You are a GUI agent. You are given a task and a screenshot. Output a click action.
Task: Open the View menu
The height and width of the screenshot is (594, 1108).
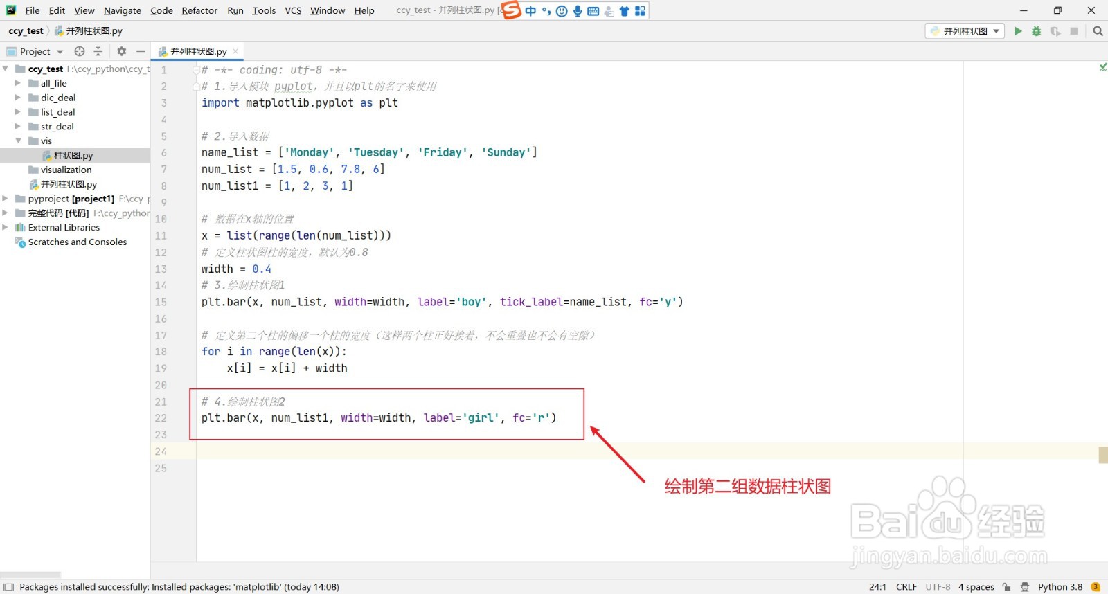(x=84, y=10)
